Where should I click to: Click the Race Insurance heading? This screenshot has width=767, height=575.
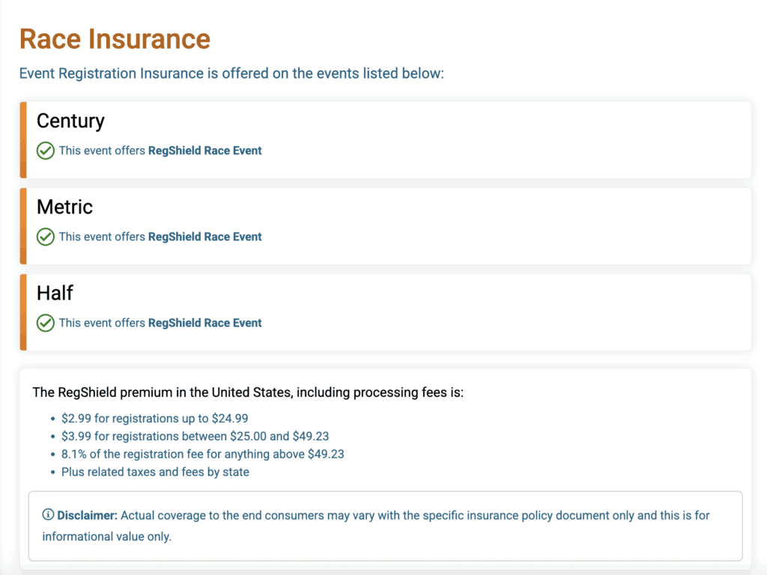coord(115,39)
